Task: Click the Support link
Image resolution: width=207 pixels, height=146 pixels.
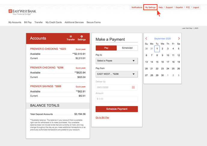Action: click(169, 8)
